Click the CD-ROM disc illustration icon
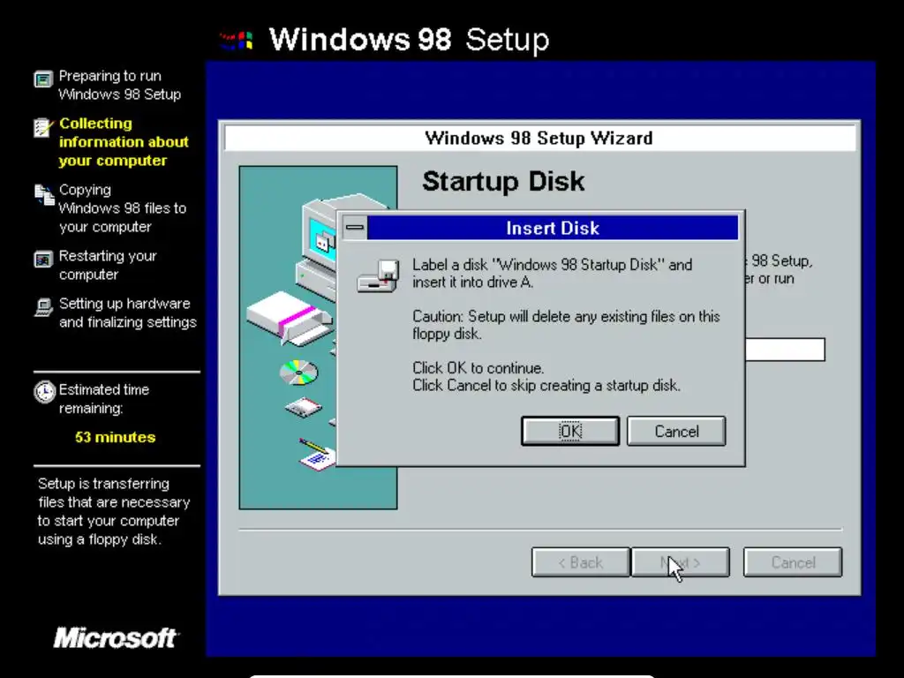 click(x=298, y=373)
